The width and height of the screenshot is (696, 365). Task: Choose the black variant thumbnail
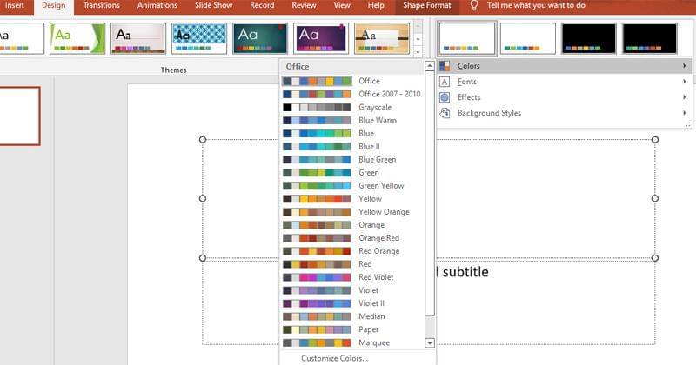pos(588,38)
